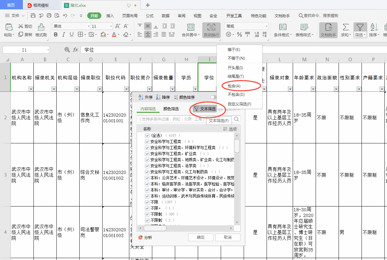Toggle Bold formatting
This screenshot has height=260, width=387.
coord(56,34)
